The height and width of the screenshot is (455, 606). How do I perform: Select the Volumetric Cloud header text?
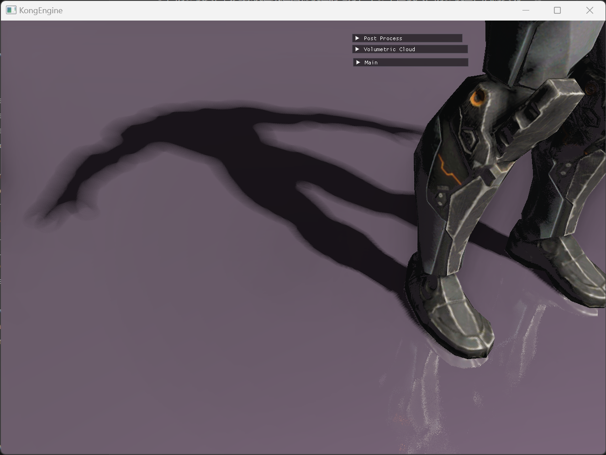click(x=389, y=49)
